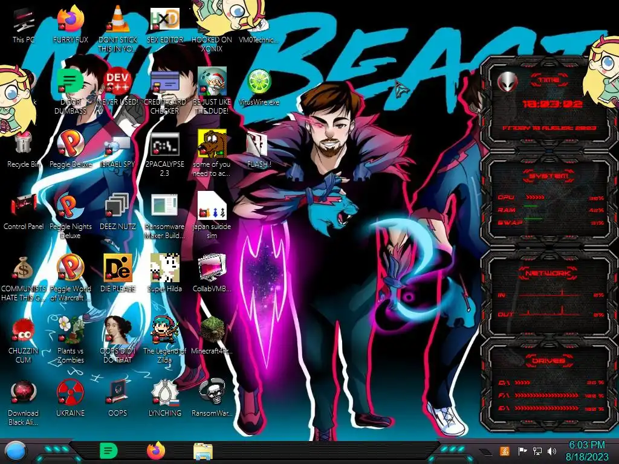Open the green chat app on taskbar
The height and width of the screenshot is (464, 619).
pos(108,451)
